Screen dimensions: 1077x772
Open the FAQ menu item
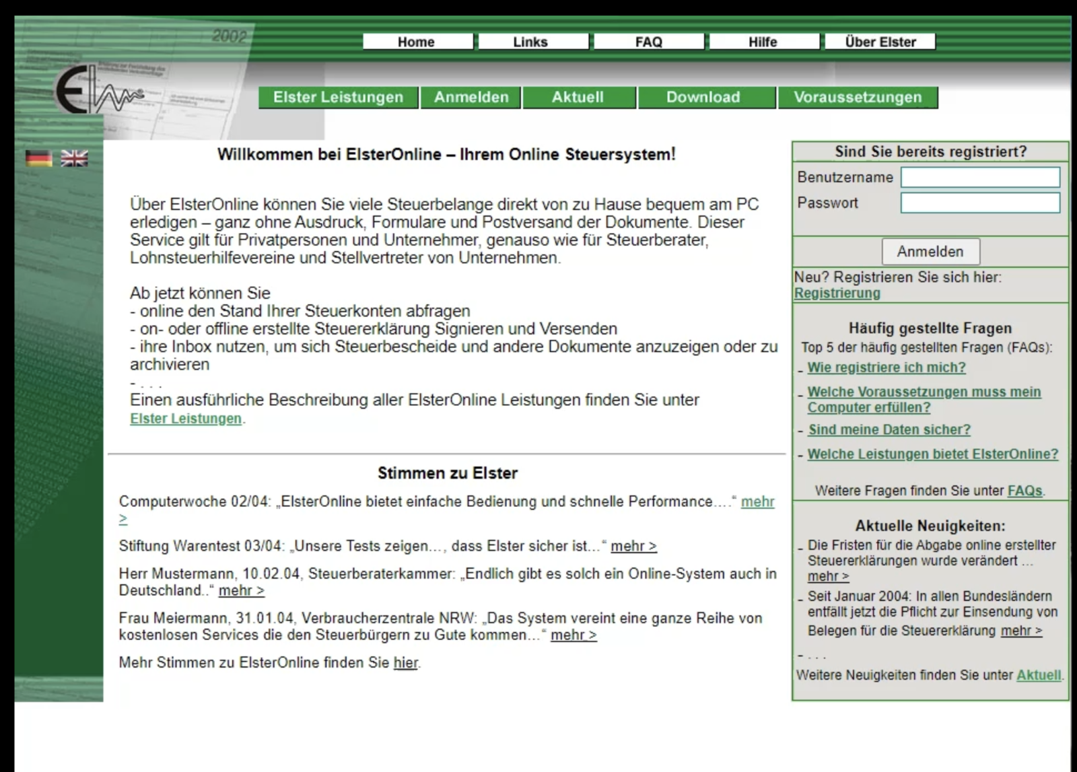[648, 42]
